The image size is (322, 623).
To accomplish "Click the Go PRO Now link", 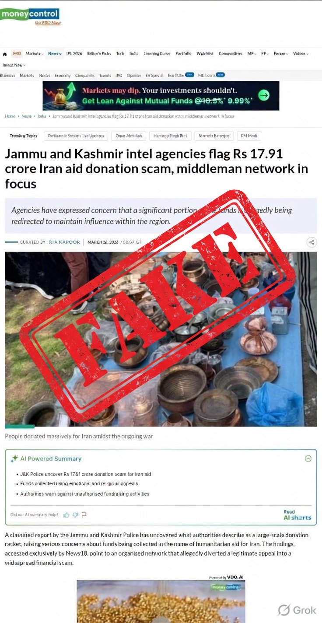I will pyautogui.click(x=48, y=23).
